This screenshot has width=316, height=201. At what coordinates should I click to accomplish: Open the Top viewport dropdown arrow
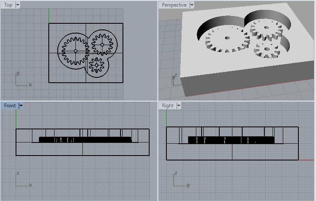point(18,5)
